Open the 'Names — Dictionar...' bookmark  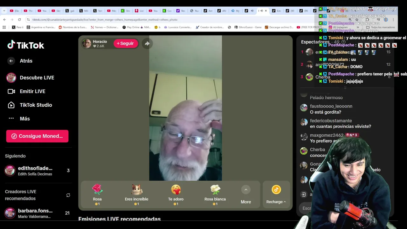(x=104, y=27)
